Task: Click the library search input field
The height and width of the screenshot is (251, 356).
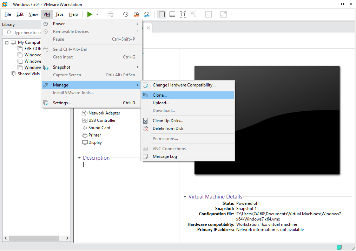Action: pos(22,32)
